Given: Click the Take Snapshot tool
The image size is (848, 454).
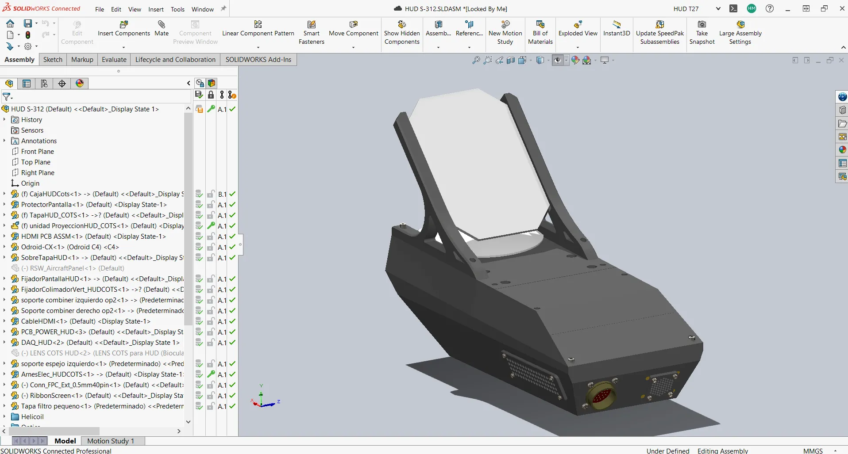Looking at the screenshot, I should [702, 32].
